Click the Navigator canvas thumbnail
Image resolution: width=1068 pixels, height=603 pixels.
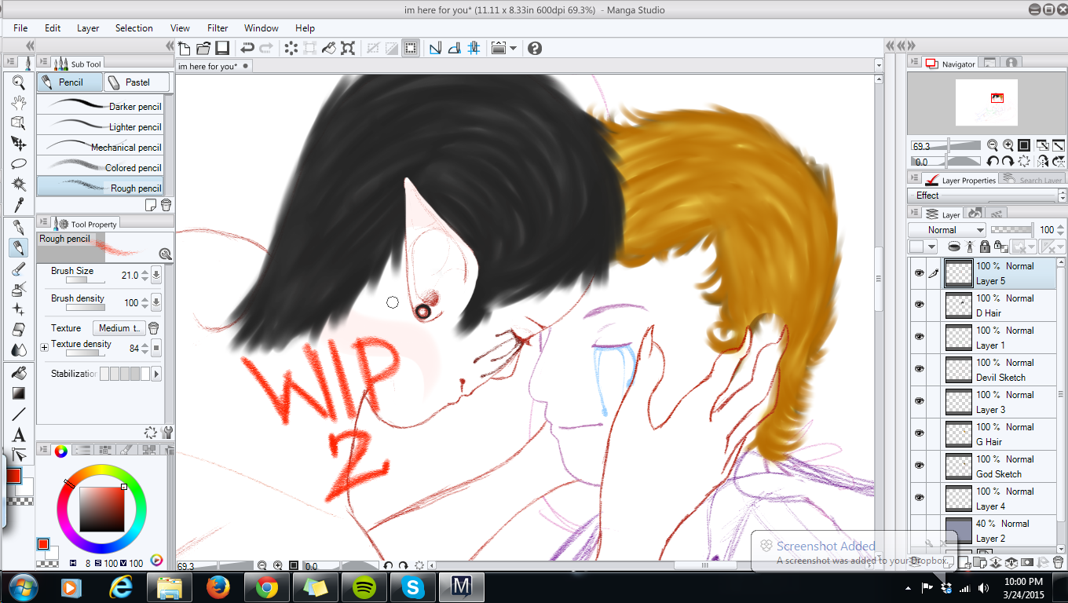[x=986, y=103]
